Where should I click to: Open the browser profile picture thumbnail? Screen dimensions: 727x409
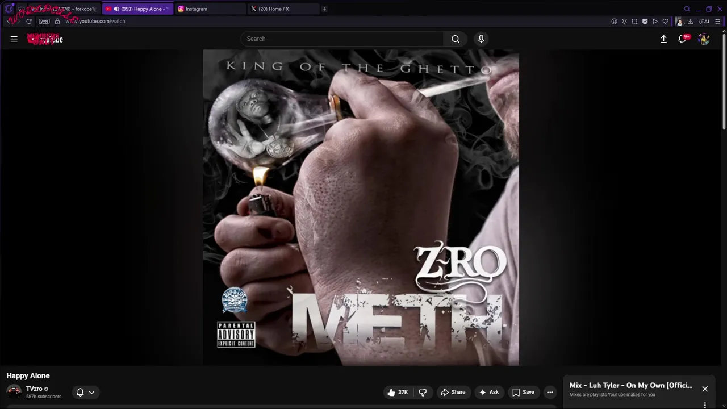(x=679, y=22)
